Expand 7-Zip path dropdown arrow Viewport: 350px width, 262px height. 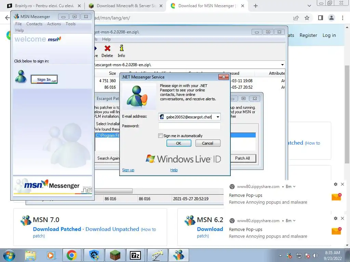coord(282,65)
